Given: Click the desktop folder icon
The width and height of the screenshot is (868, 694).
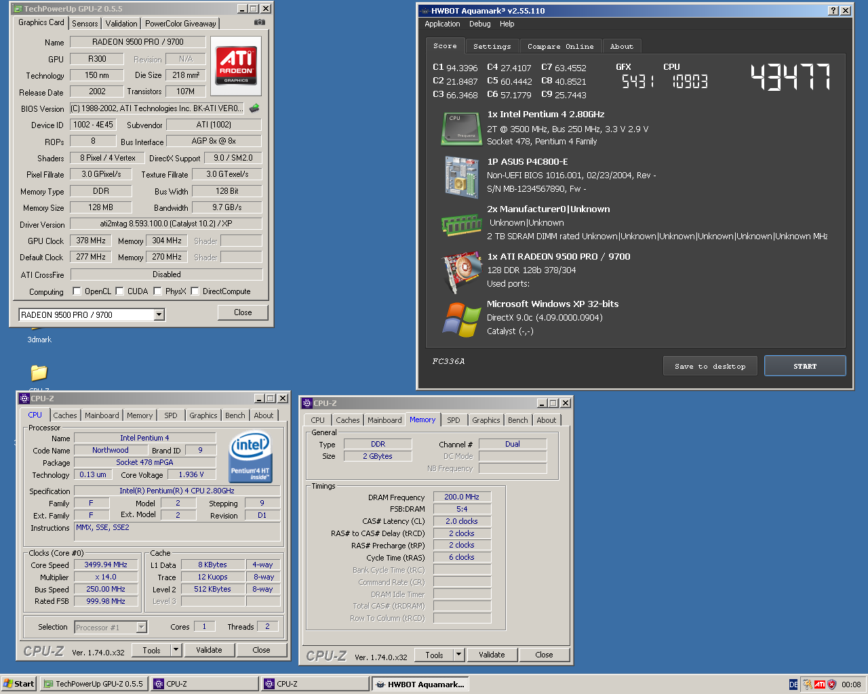Looking at the screenshot, I should coord(39,372).
